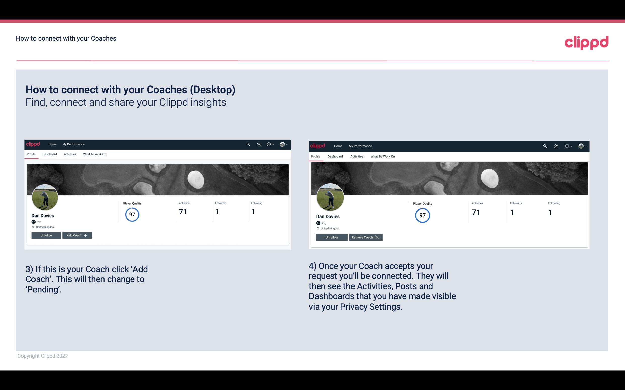
Task: Open 'Activities' tab in right screenshot
Action: point(356,156)
